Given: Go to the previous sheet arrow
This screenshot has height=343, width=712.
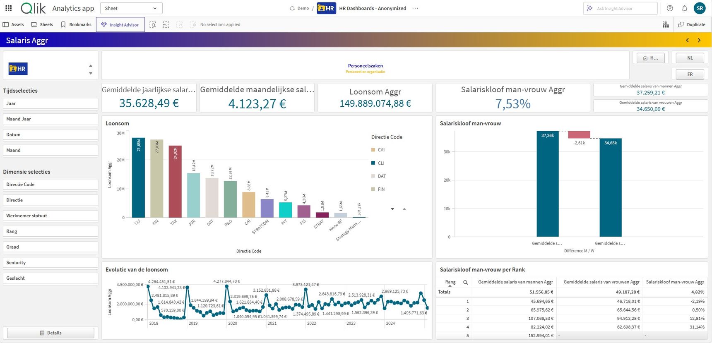Looking at the screenshot, I should pos(687,40).
